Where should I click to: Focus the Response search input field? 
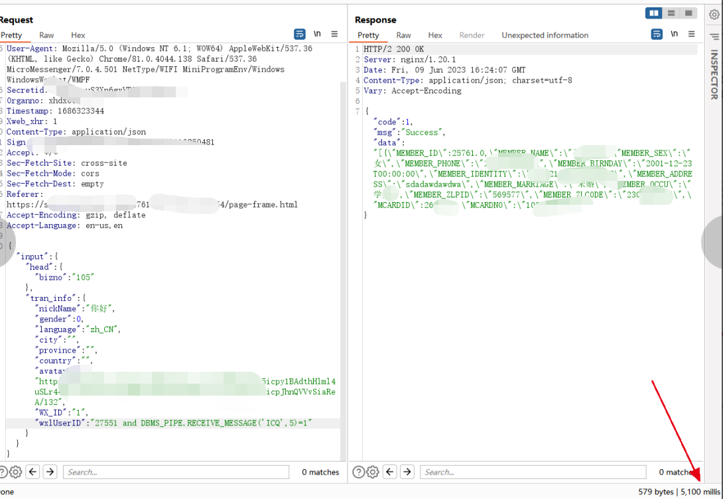point(533,472)
